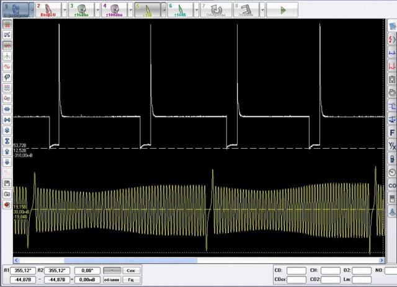397x287 pixels.
Task: Click the clock icon in right sidebar
Action: pyautogui.click(x=392, y=172)
